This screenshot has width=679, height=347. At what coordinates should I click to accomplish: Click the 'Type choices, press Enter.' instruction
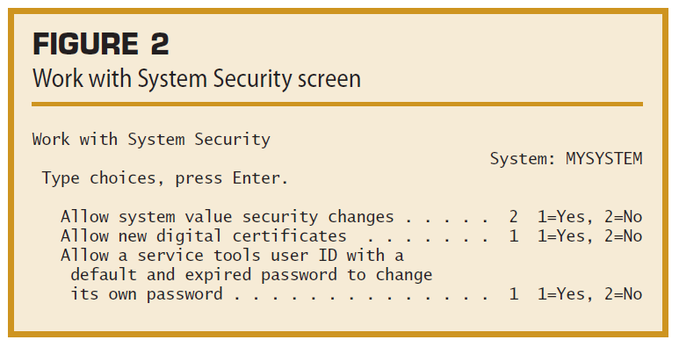pos(165,178)
